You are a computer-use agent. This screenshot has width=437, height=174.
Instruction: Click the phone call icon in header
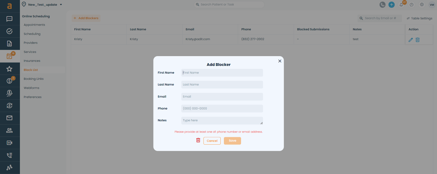click(x=382, y=5)
